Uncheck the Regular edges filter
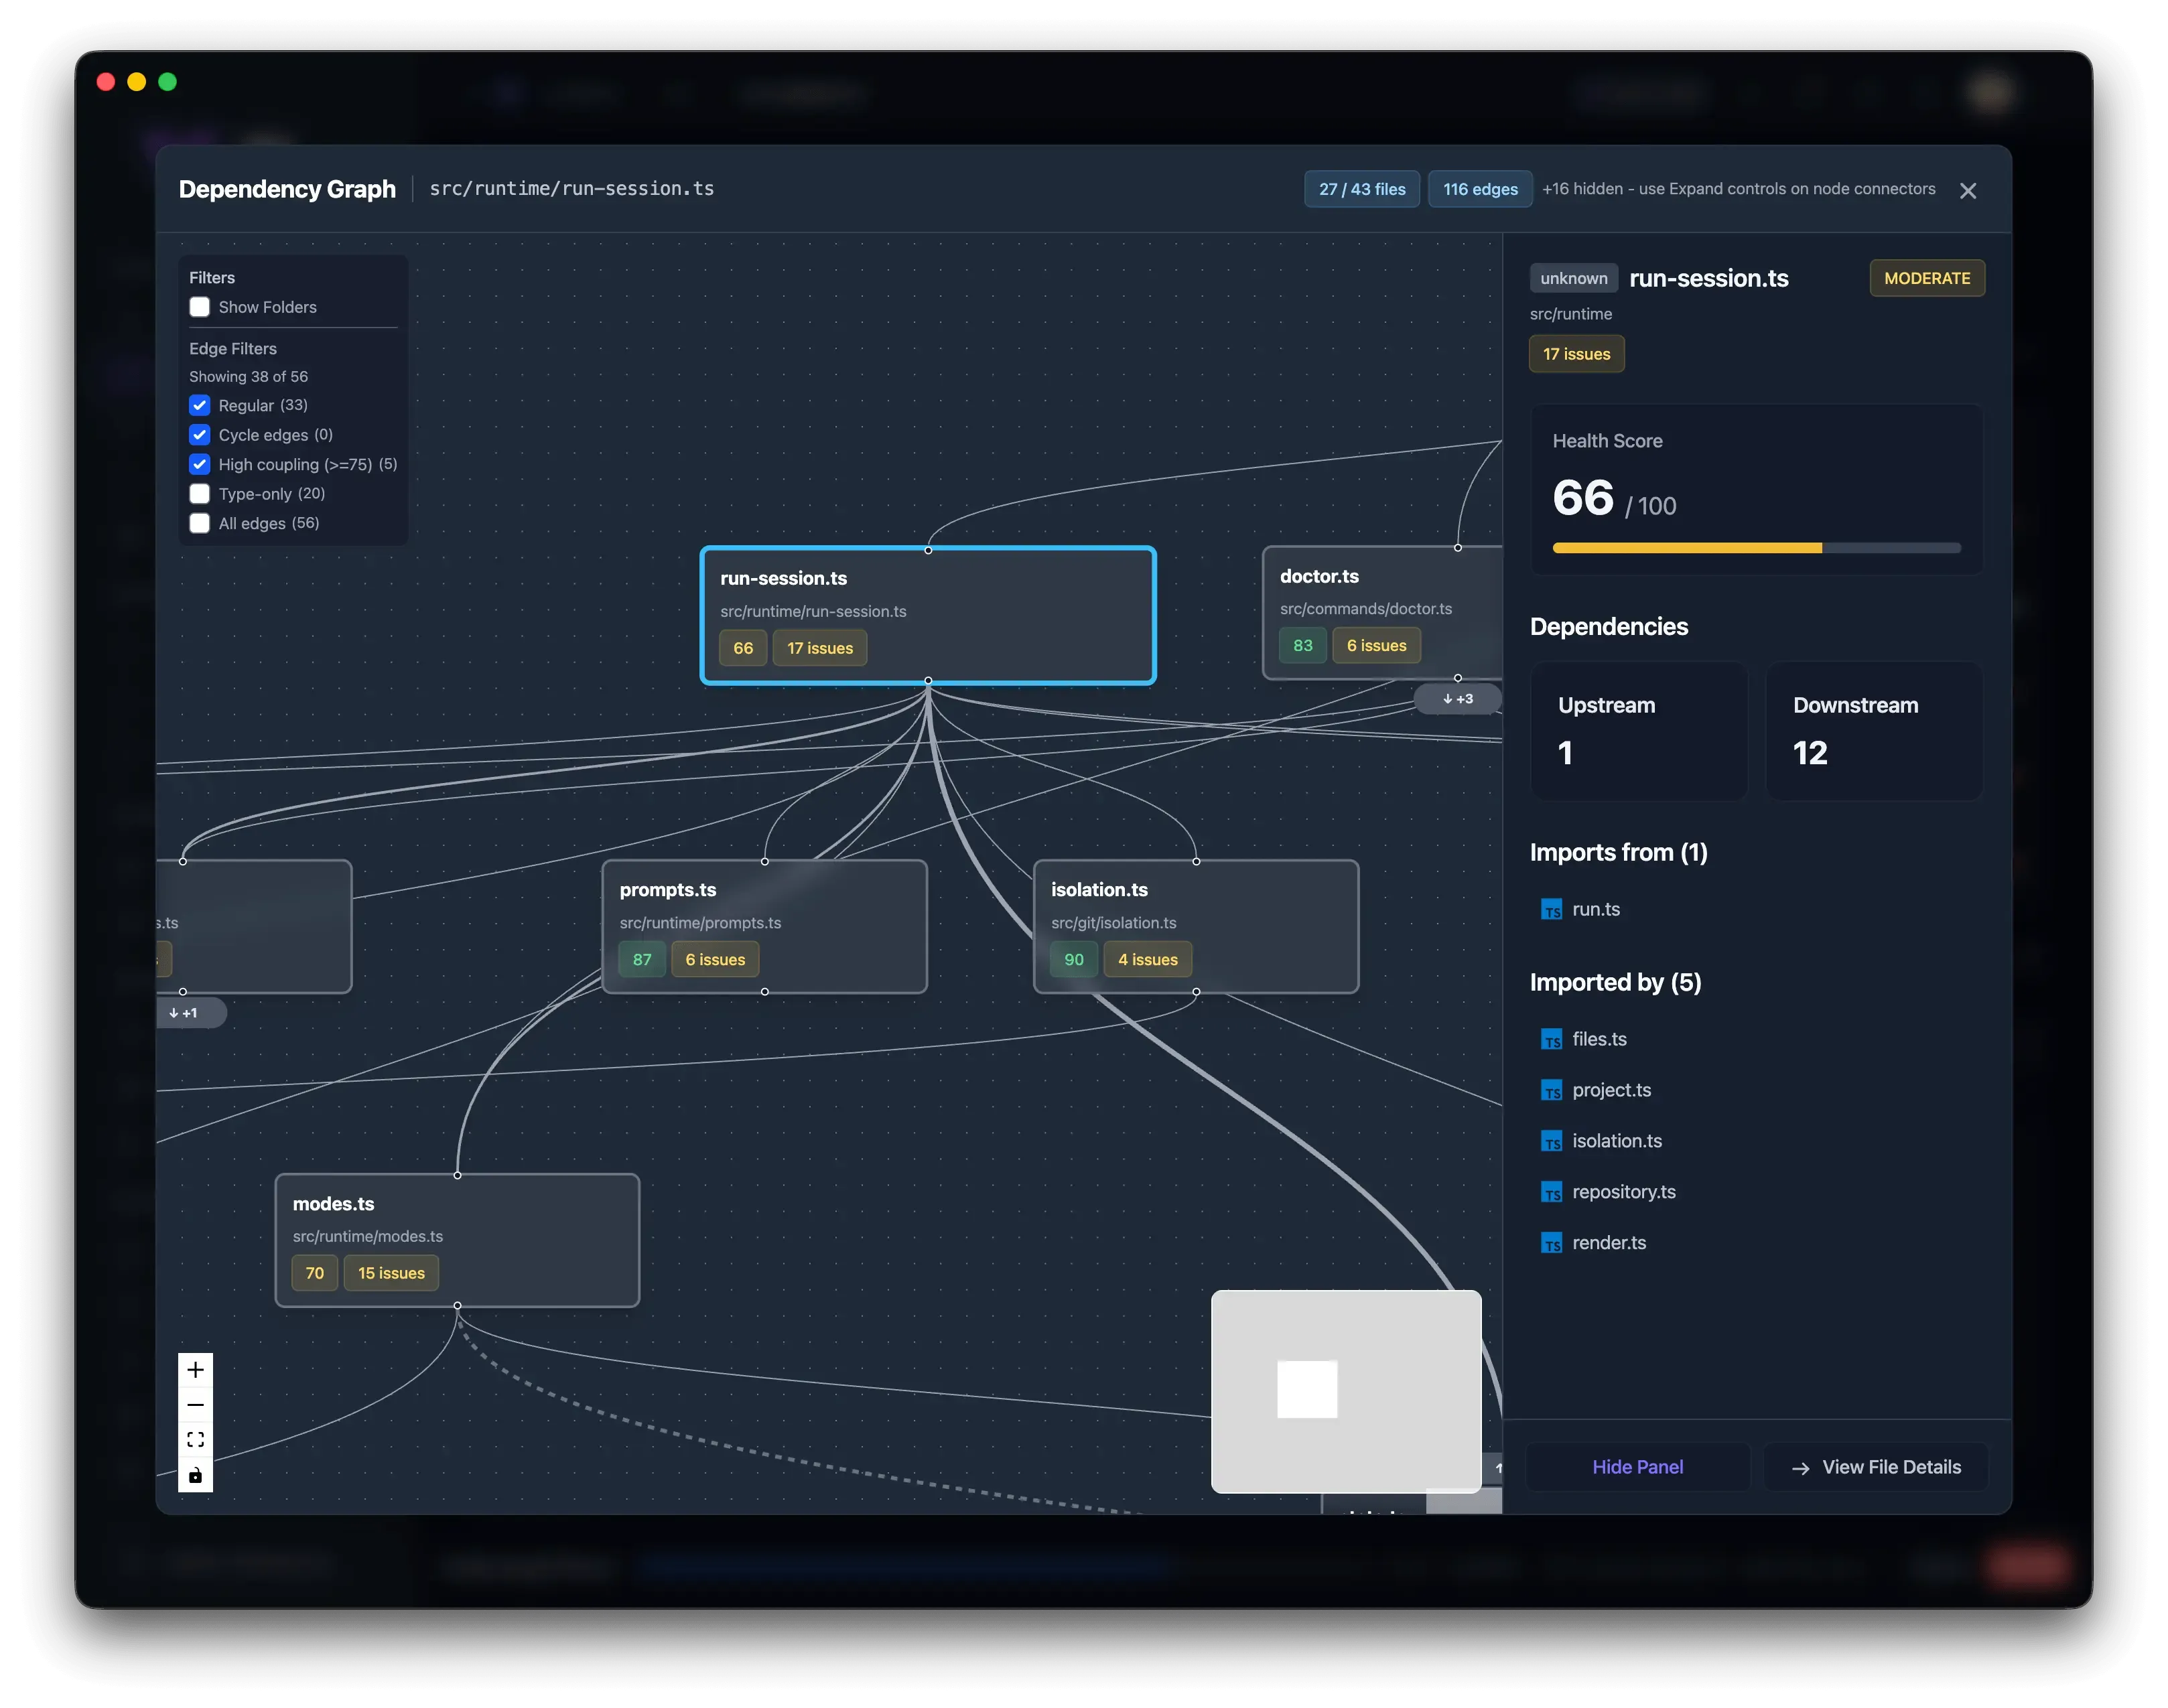Viewport: 2168px width, 1708px height. pos(200,405)
